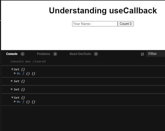Click the Understanding useCallback heading
Viewport: 165px width, 131px height.
pyautogui.click(x=103, y=11)
